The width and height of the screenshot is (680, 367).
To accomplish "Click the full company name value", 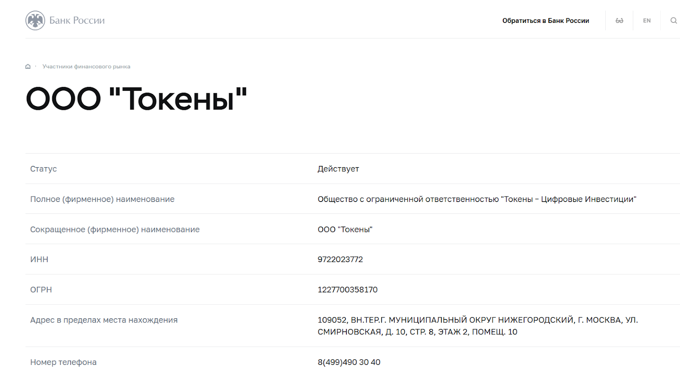I will pos(477,199).
